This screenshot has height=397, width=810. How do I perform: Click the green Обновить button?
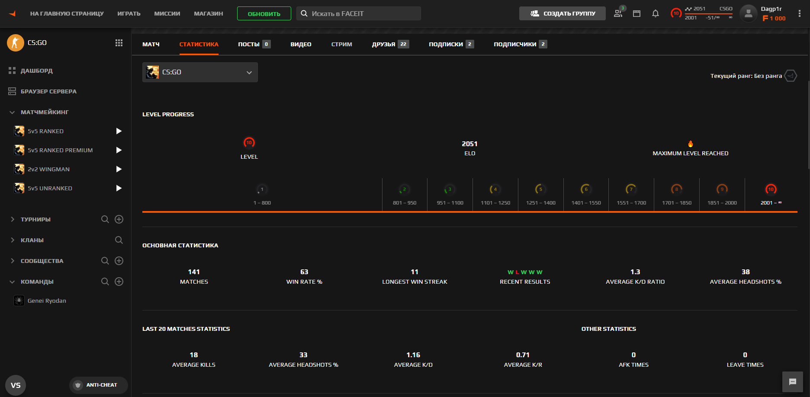pos(264,13)
